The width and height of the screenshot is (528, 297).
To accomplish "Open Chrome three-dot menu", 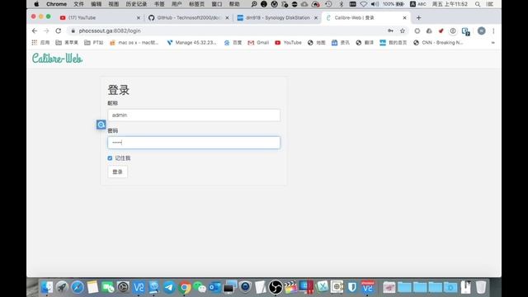I will [493, 31].
